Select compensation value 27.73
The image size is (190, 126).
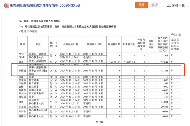(x=165, y=93)
